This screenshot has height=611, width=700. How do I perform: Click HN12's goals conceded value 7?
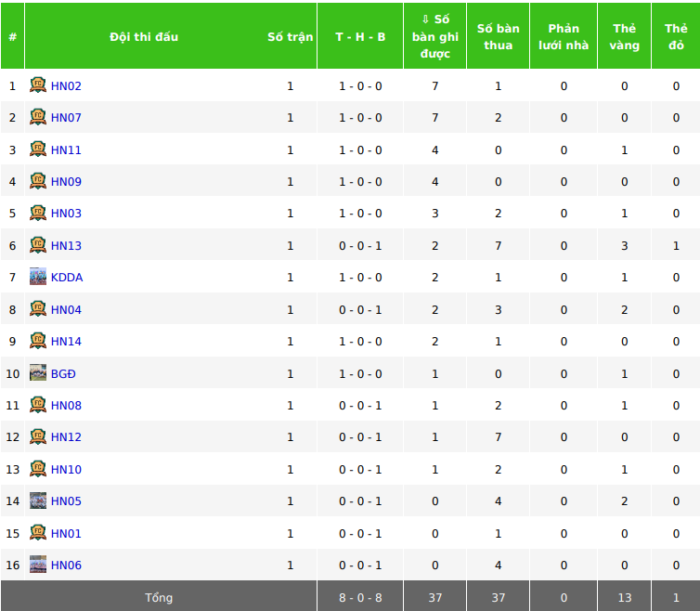499,437
